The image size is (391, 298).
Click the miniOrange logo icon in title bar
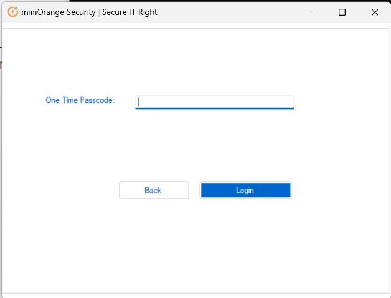[x=13, y=12]
